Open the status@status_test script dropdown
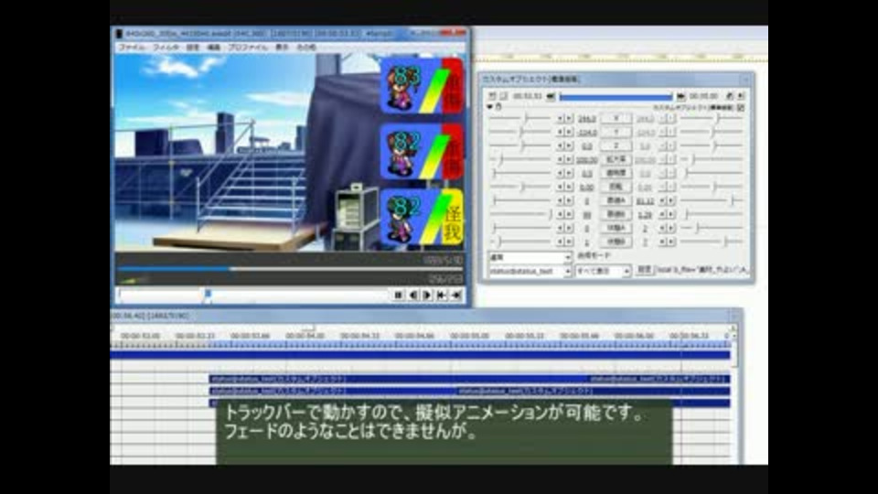This screenshot has height=494, width=878. point(530,271)
